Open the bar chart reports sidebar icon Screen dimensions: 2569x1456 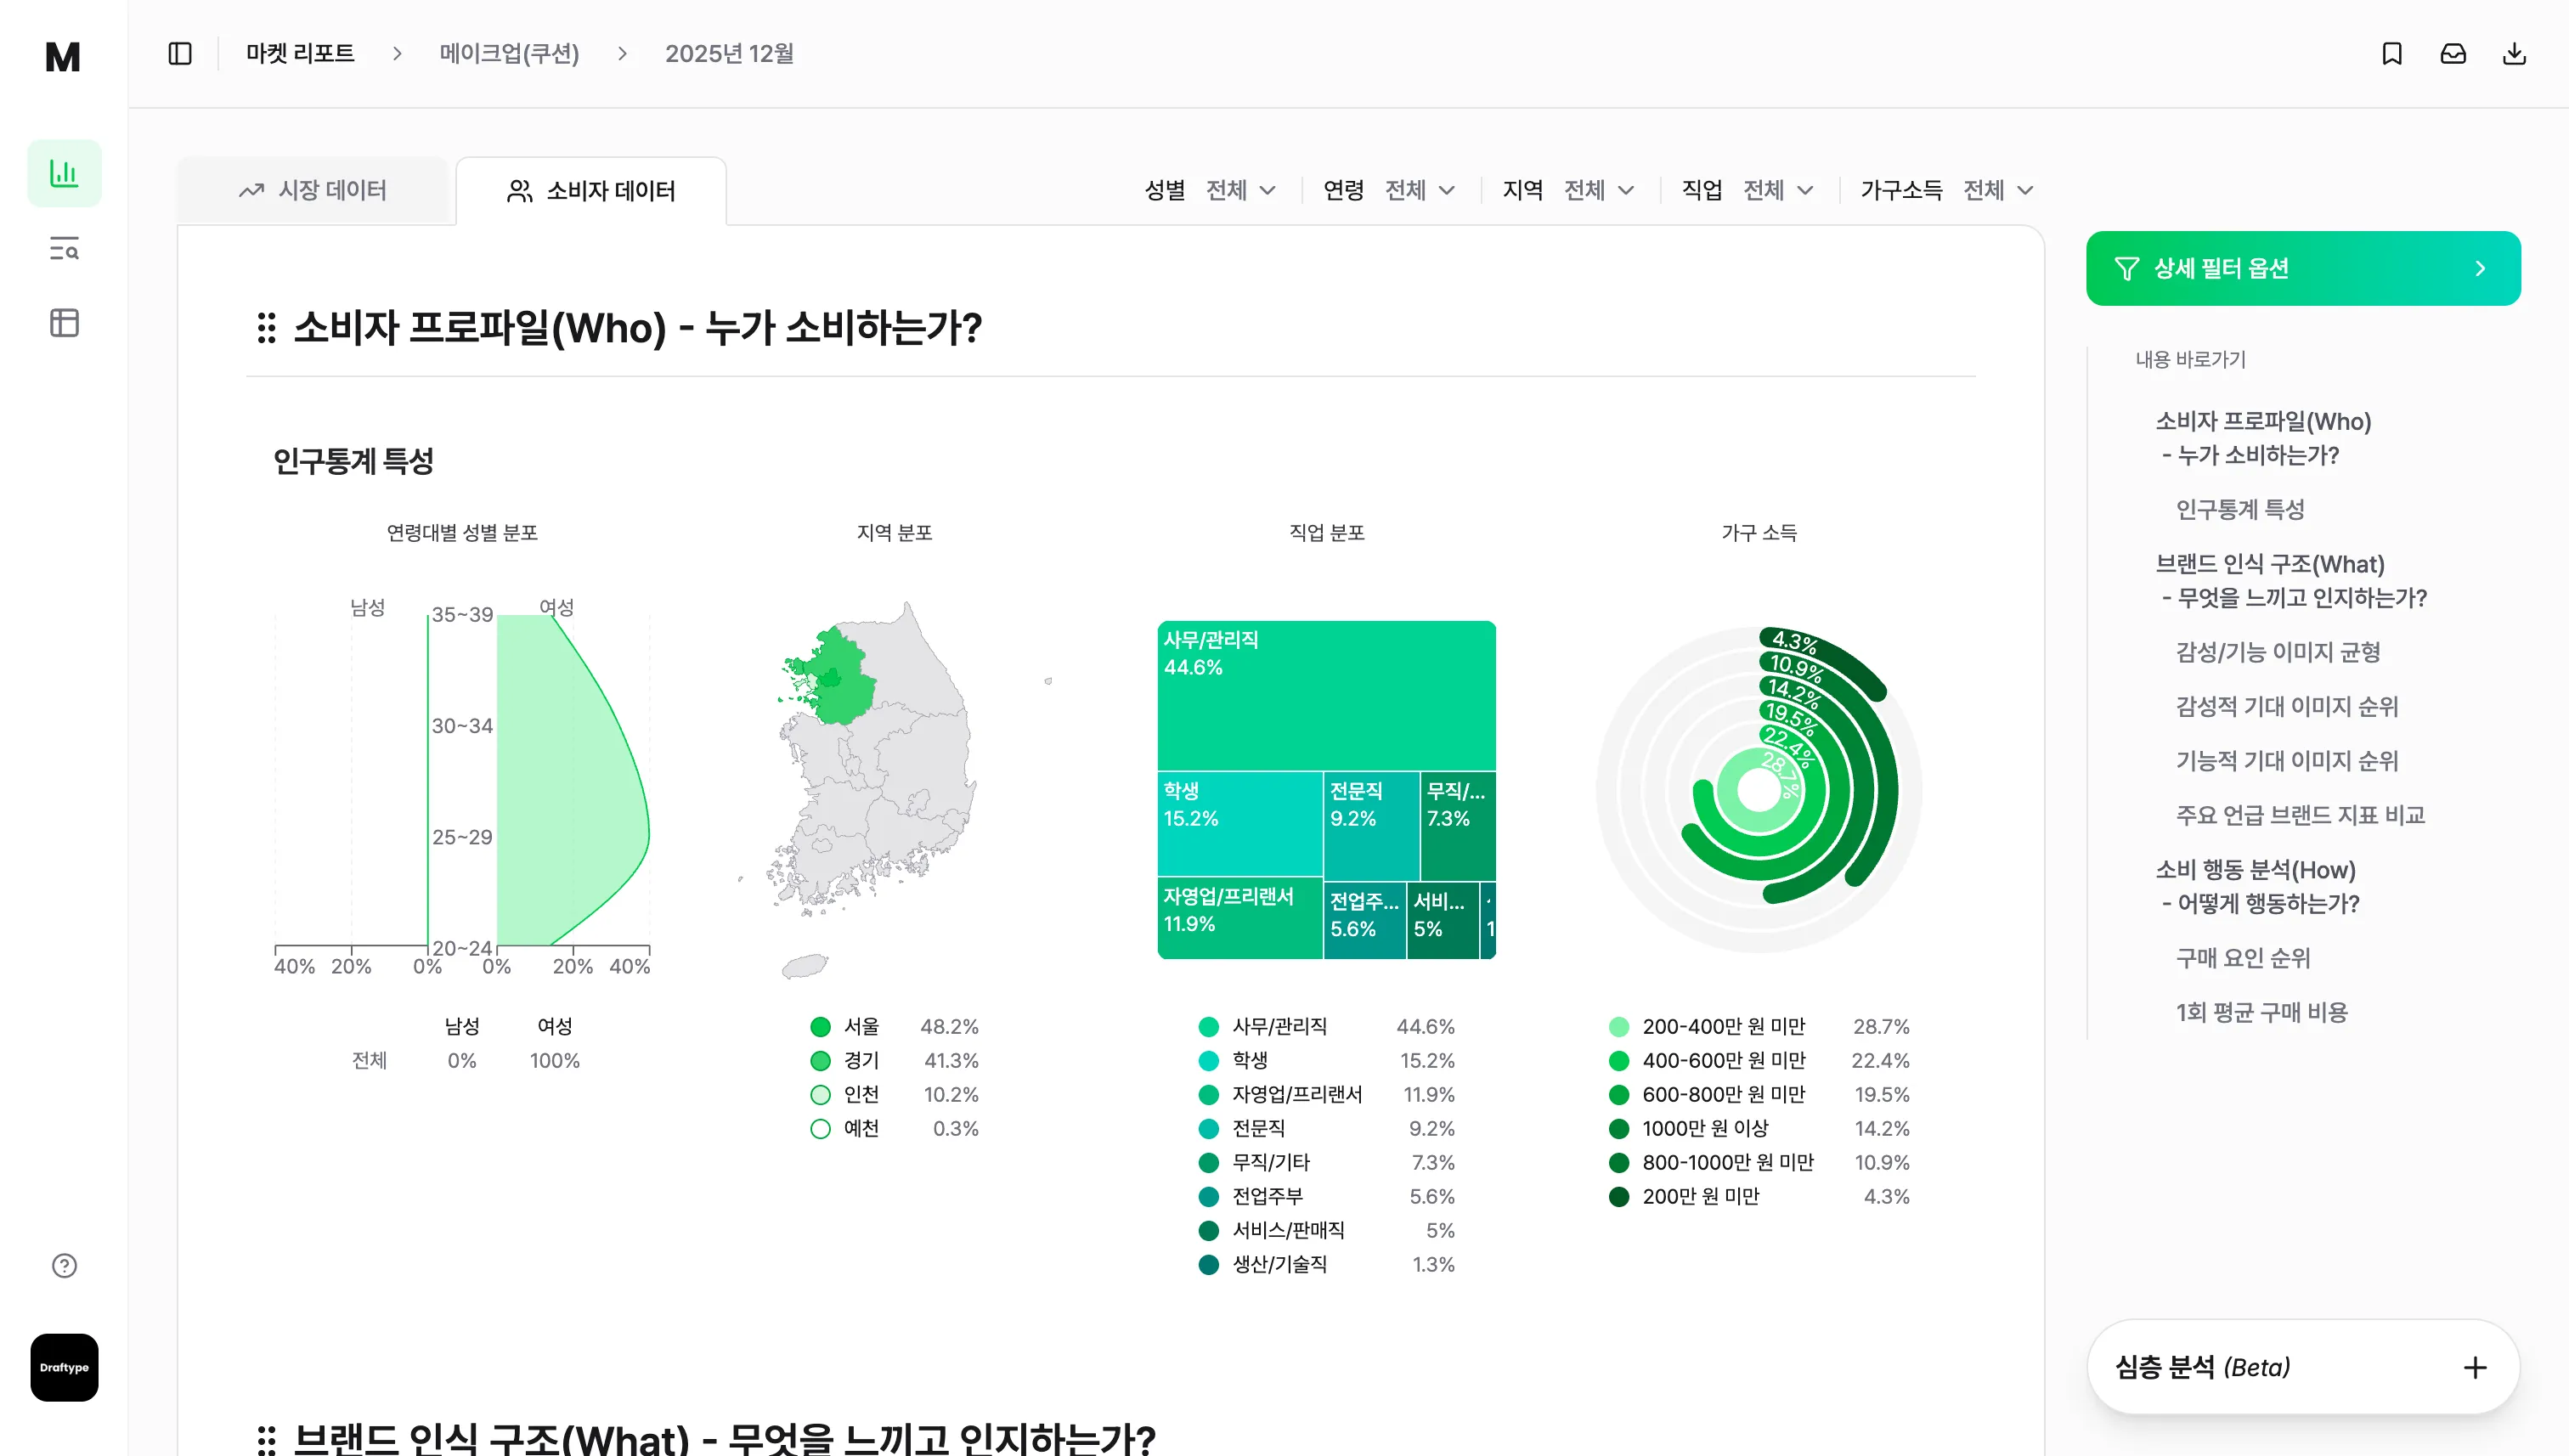(64, 173)
